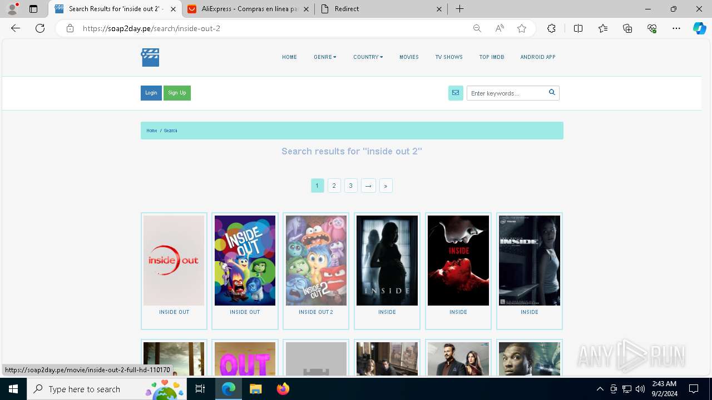Image resolution: width=712 pixels, height=400 pixels.
Task: Click the next page arrow button
Action: click(x=368, y=186)
